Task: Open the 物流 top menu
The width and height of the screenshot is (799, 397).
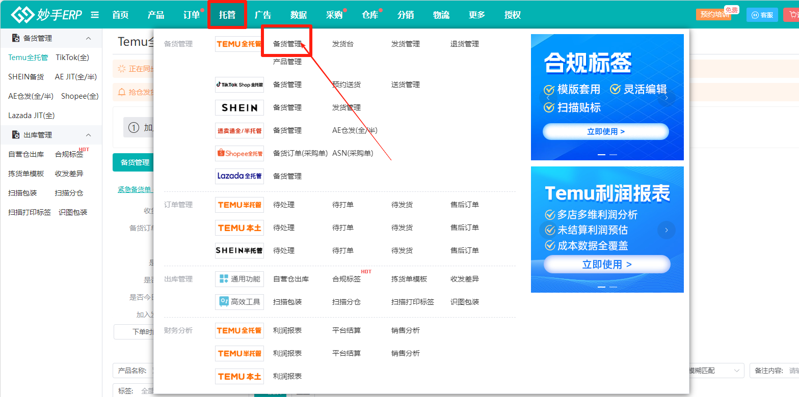Action: [x=441, y=15]
